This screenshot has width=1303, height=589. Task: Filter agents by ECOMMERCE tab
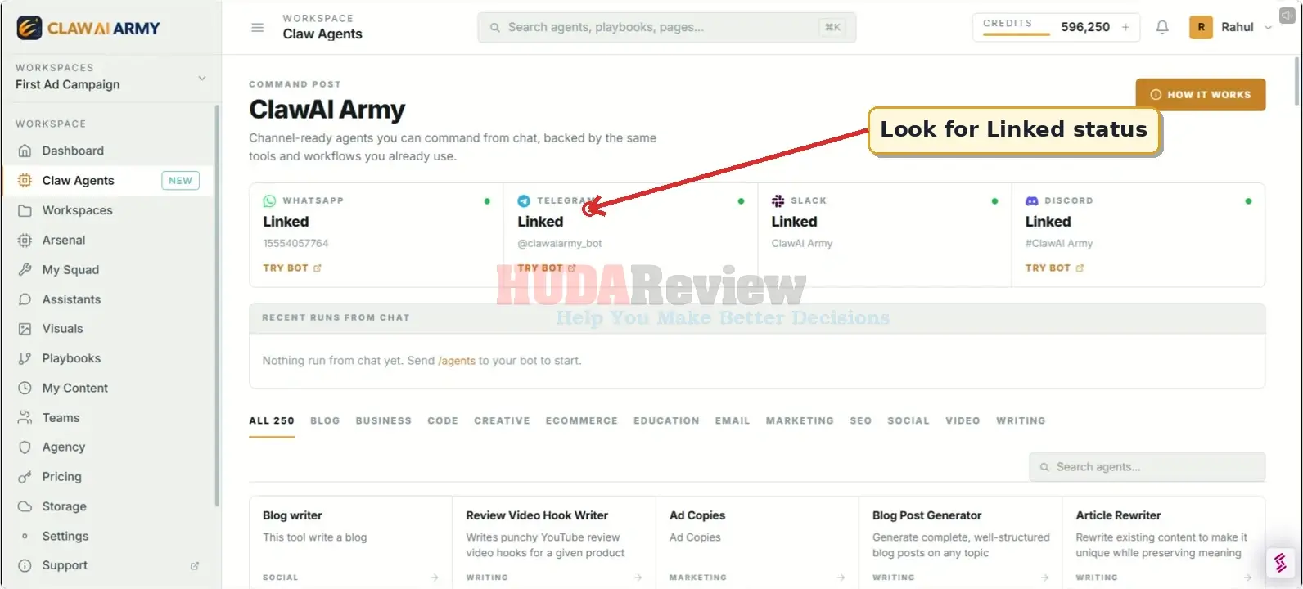(x=582, y=420)
